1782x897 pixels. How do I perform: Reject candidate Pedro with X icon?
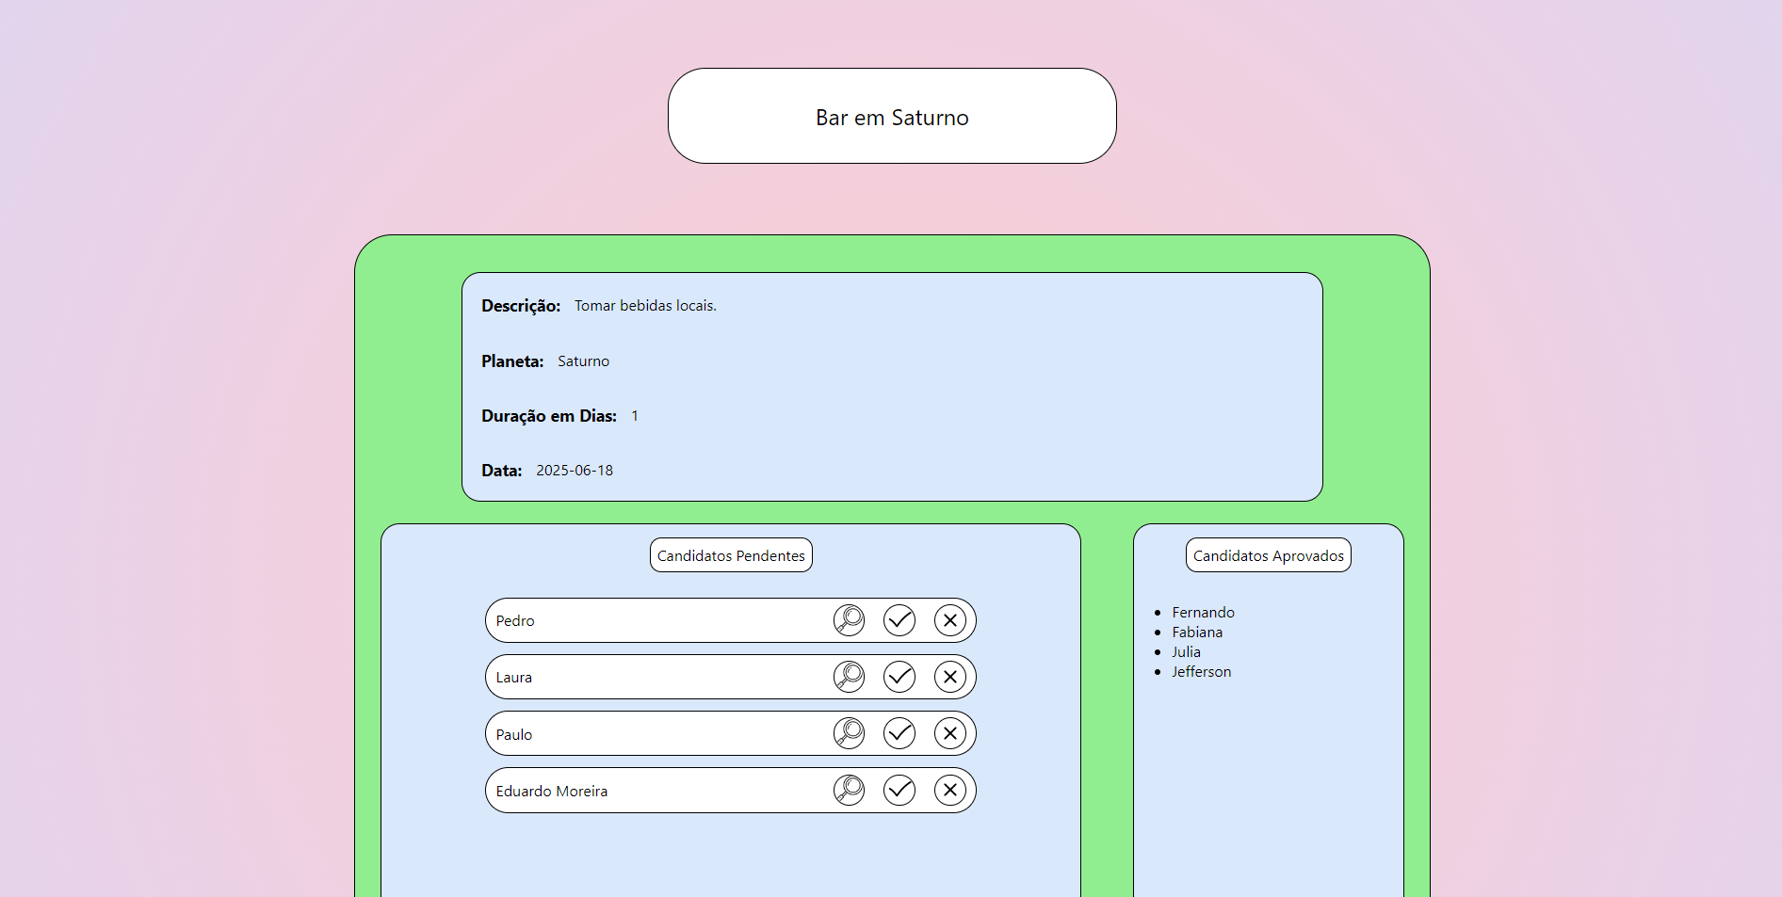point(950,620)
